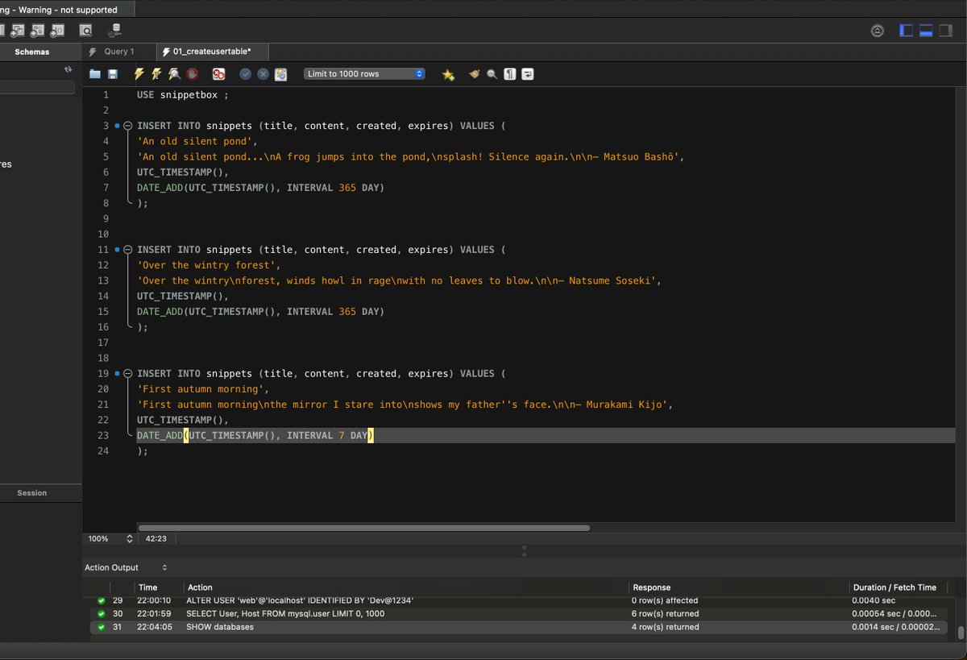Screen dimensions: 967x660
Task: Click statement marker dot on line 11
Action: [117, 250]
